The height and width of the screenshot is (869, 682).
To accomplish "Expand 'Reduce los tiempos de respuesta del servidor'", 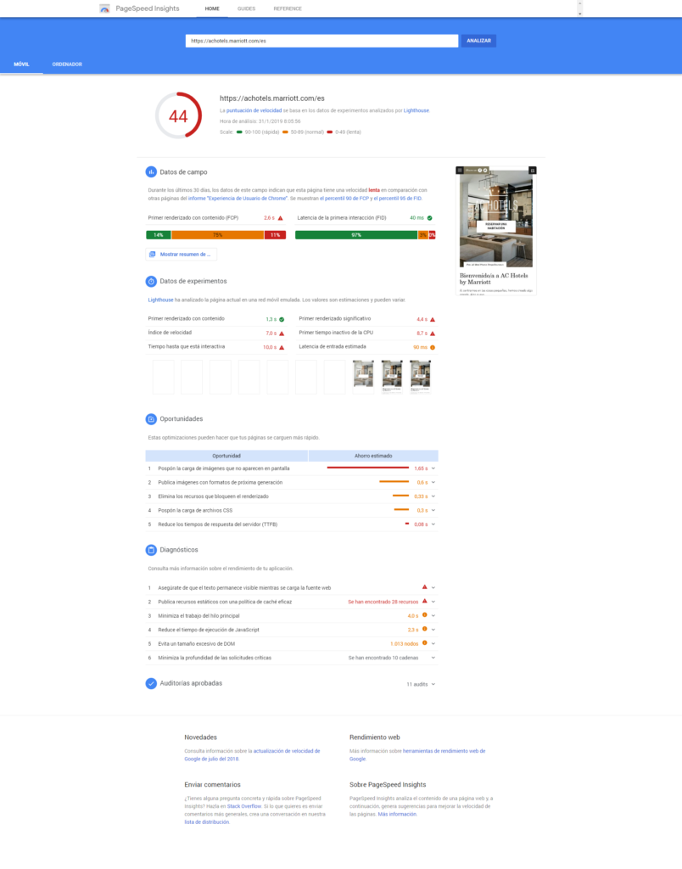I will (x=433, y=524).
